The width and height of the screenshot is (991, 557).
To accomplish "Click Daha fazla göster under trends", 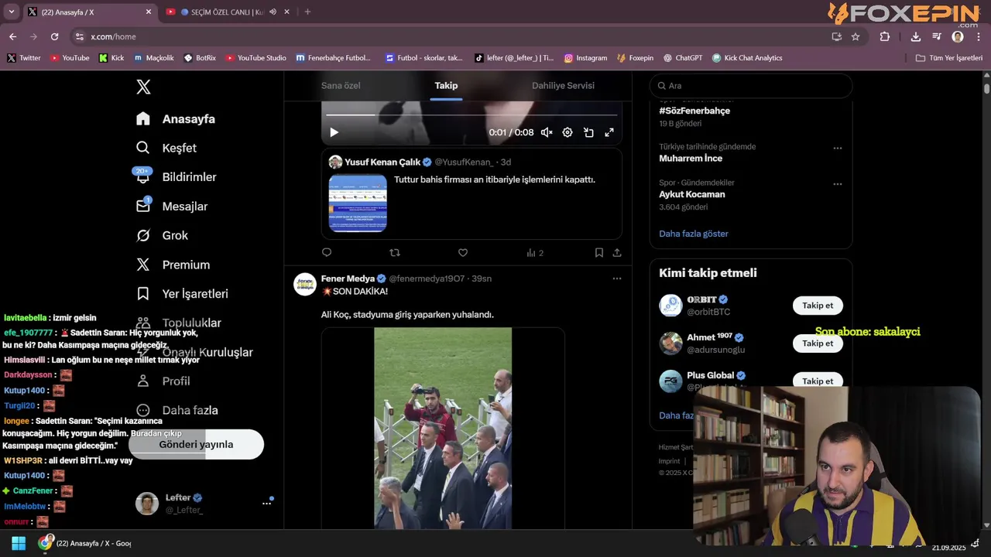I will (694, 234).
